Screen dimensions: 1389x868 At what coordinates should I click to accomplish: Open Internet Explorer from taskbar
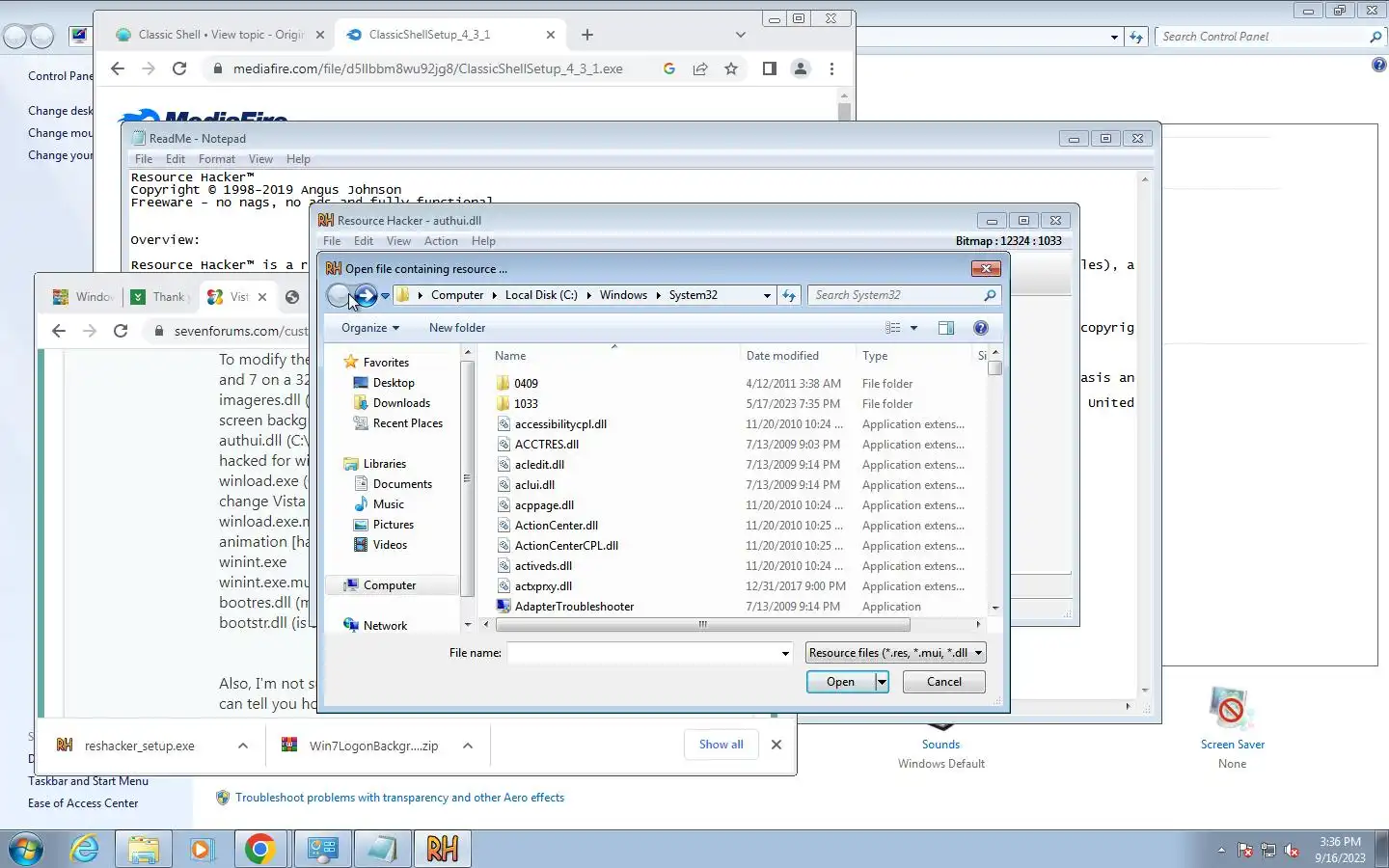click(85, 849)
